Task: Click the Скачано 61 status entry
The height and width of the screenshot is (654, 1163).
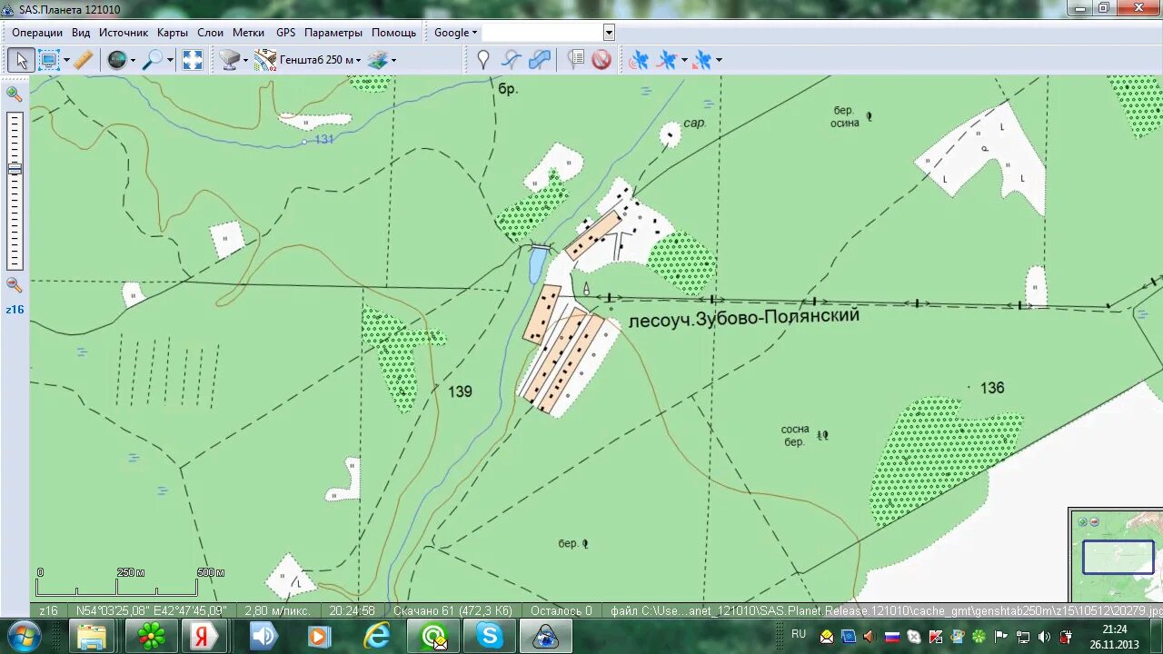Action: click(451, 610)
